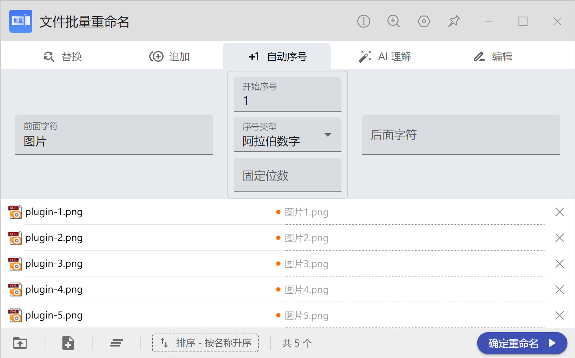Image resolution: width=575 pixels, height=358 pixels.
Task: Add files using the add-file icon
Action: (x=68, y=343)
